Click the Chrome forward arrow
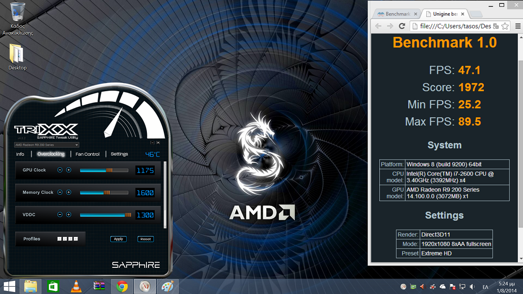The width and height of the screenshot is (523, 294). (390, 26)
